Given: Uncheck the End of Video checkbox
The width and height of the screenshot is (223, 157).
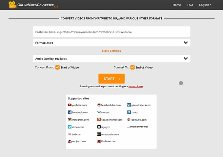Looking at the screenshot, I should 132,67.
